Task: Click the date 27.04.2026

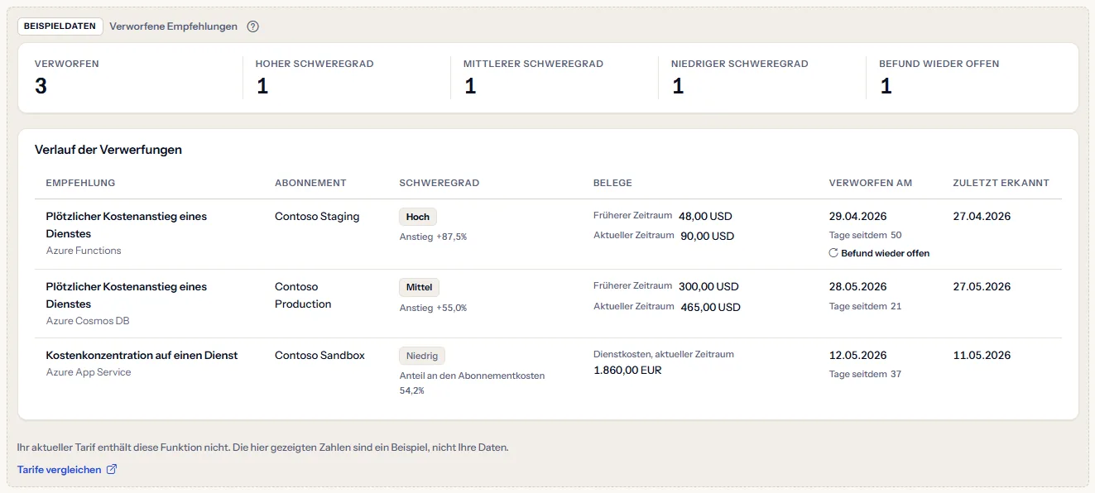Action: [982, 217]
